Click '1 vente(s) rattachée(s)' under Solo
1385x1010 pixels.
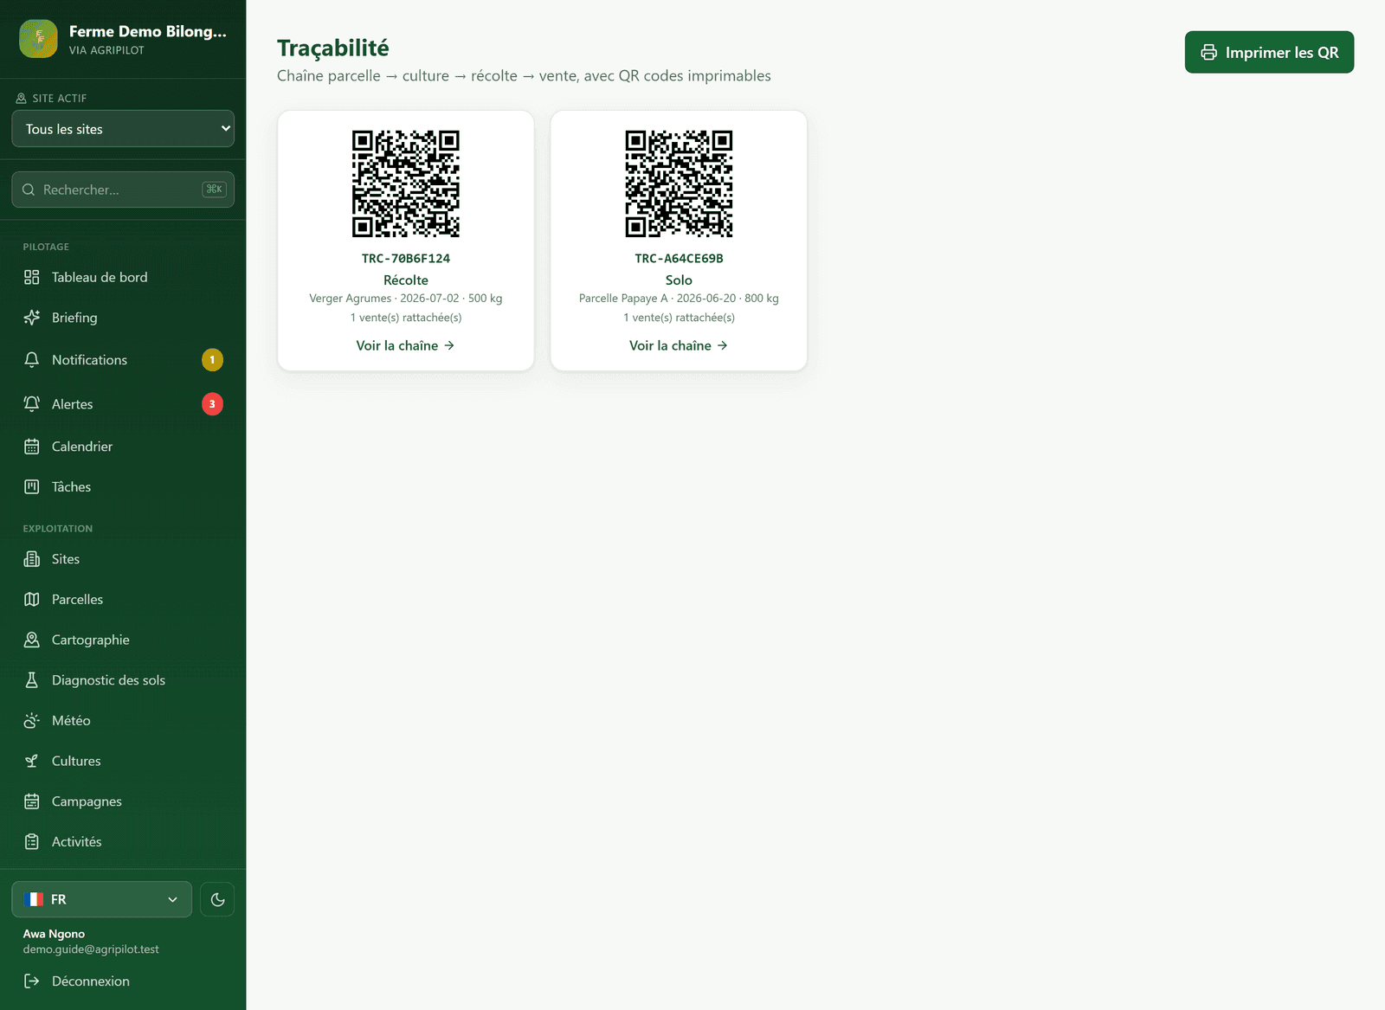pyautogui.click(x=679, y=318)
